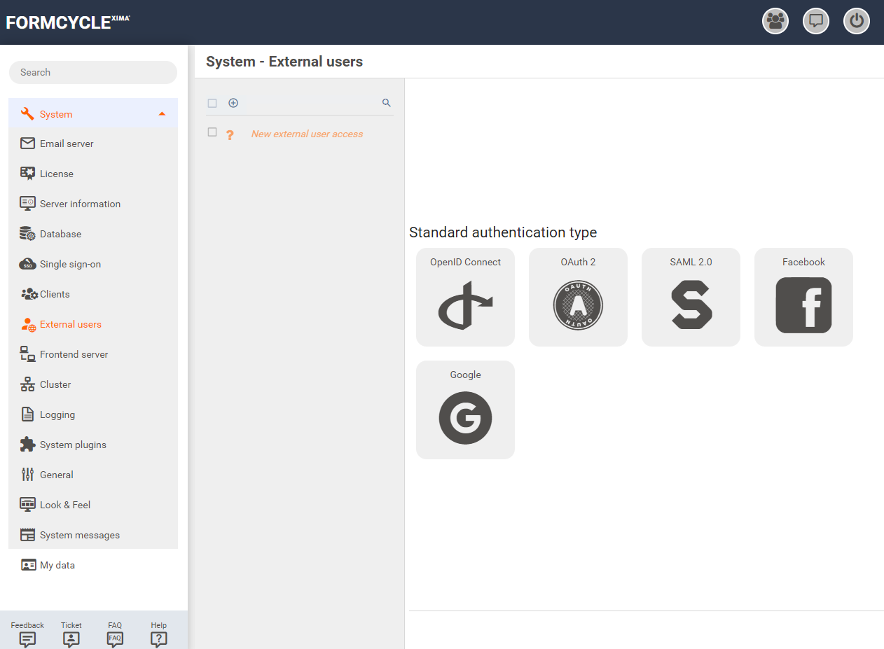Select the Facebook authentication tile
Viewport: 884px width, 649px height.
(803, 297)
